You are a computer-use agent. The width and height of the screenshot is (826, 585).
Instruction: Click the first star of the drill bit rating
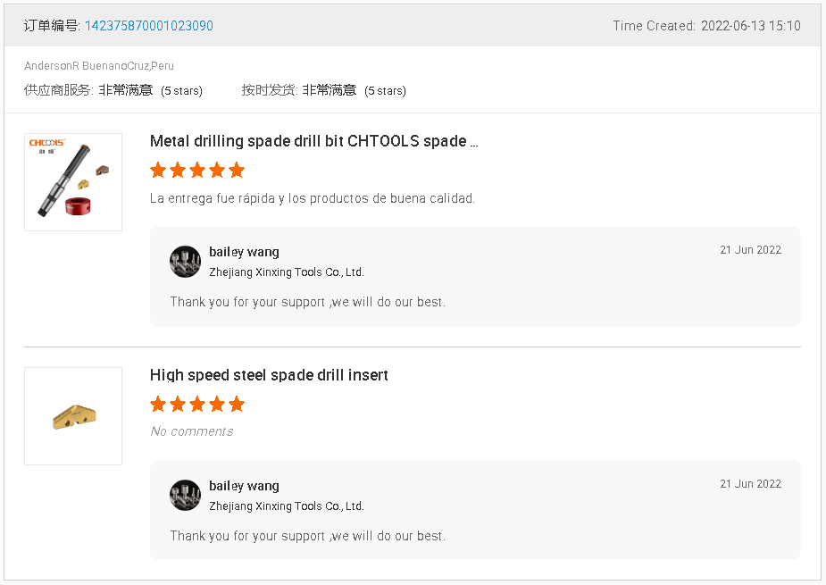tap(158, 170)
